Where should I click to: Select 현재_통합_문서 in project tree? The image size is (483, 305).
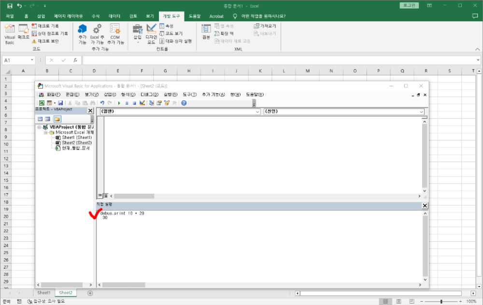(76, 148)
